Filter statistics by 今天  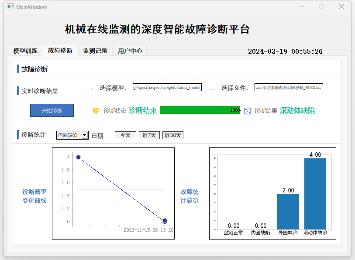point(125,135)
